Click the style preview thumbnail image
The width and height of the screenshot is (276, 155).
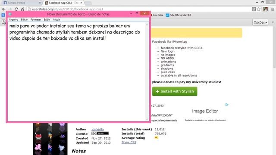[50, 139]
